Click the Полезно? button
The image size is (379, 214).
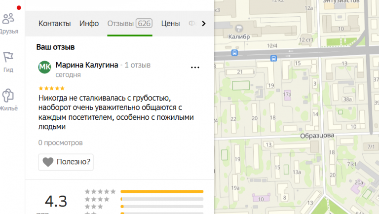click(x=66, y=162)
